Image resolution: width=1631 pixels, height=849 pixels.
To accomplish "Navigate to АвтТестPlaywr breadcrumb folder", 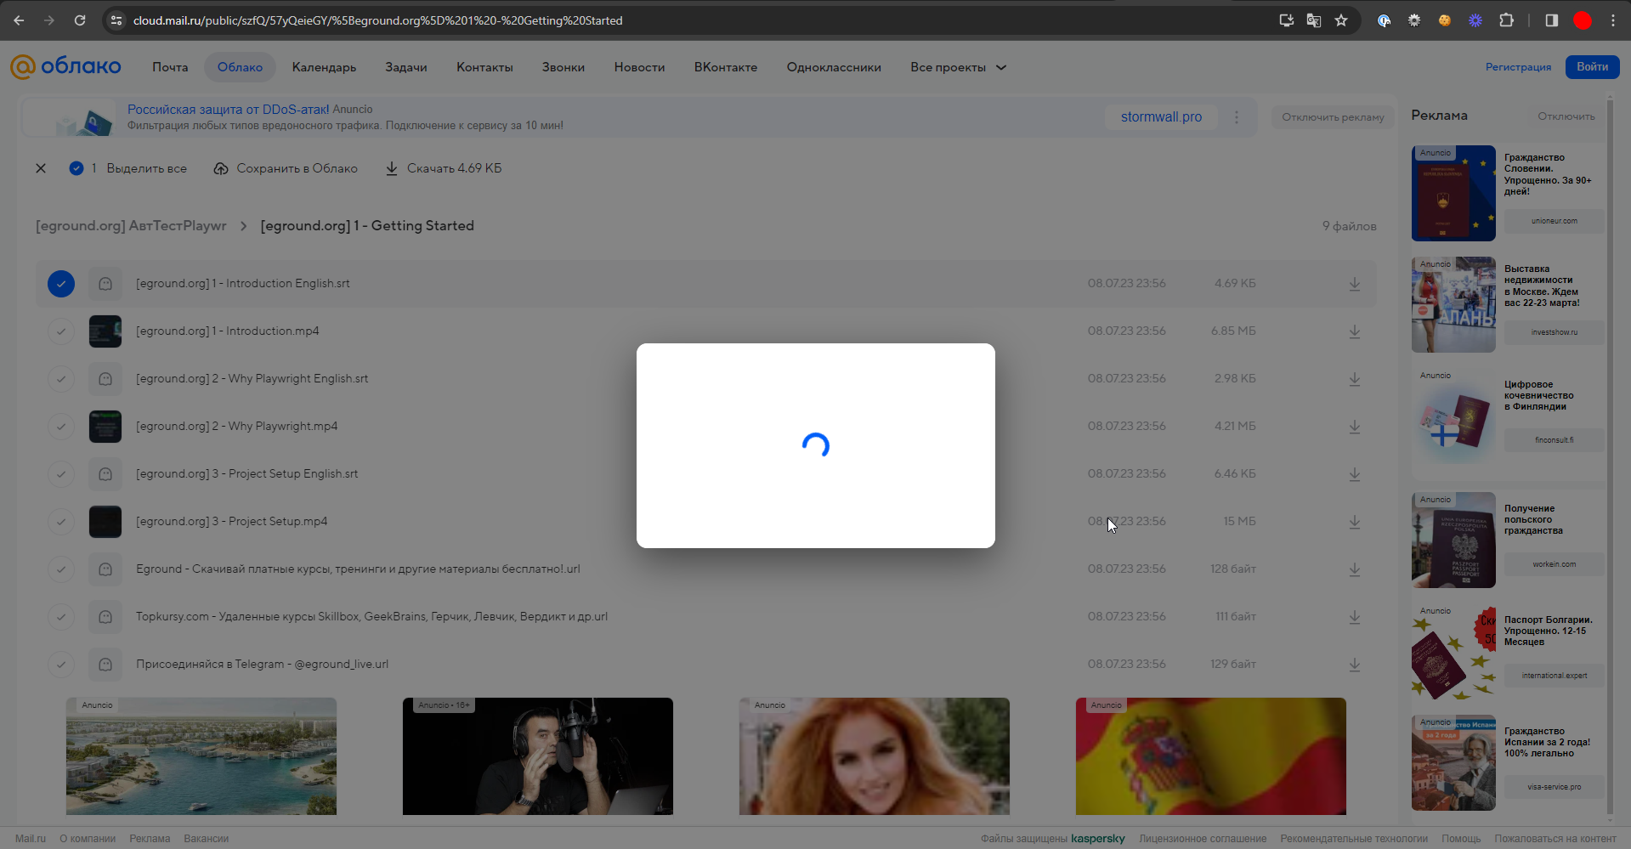I will click(131, 226).
